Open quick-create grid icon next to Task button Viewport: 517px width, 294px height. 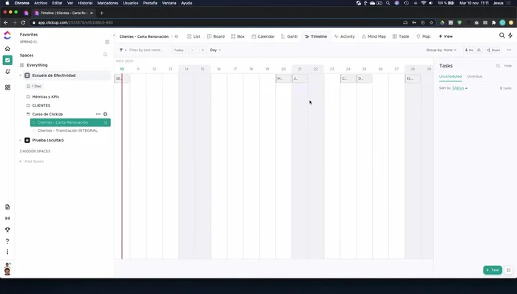tap(509, 270)
